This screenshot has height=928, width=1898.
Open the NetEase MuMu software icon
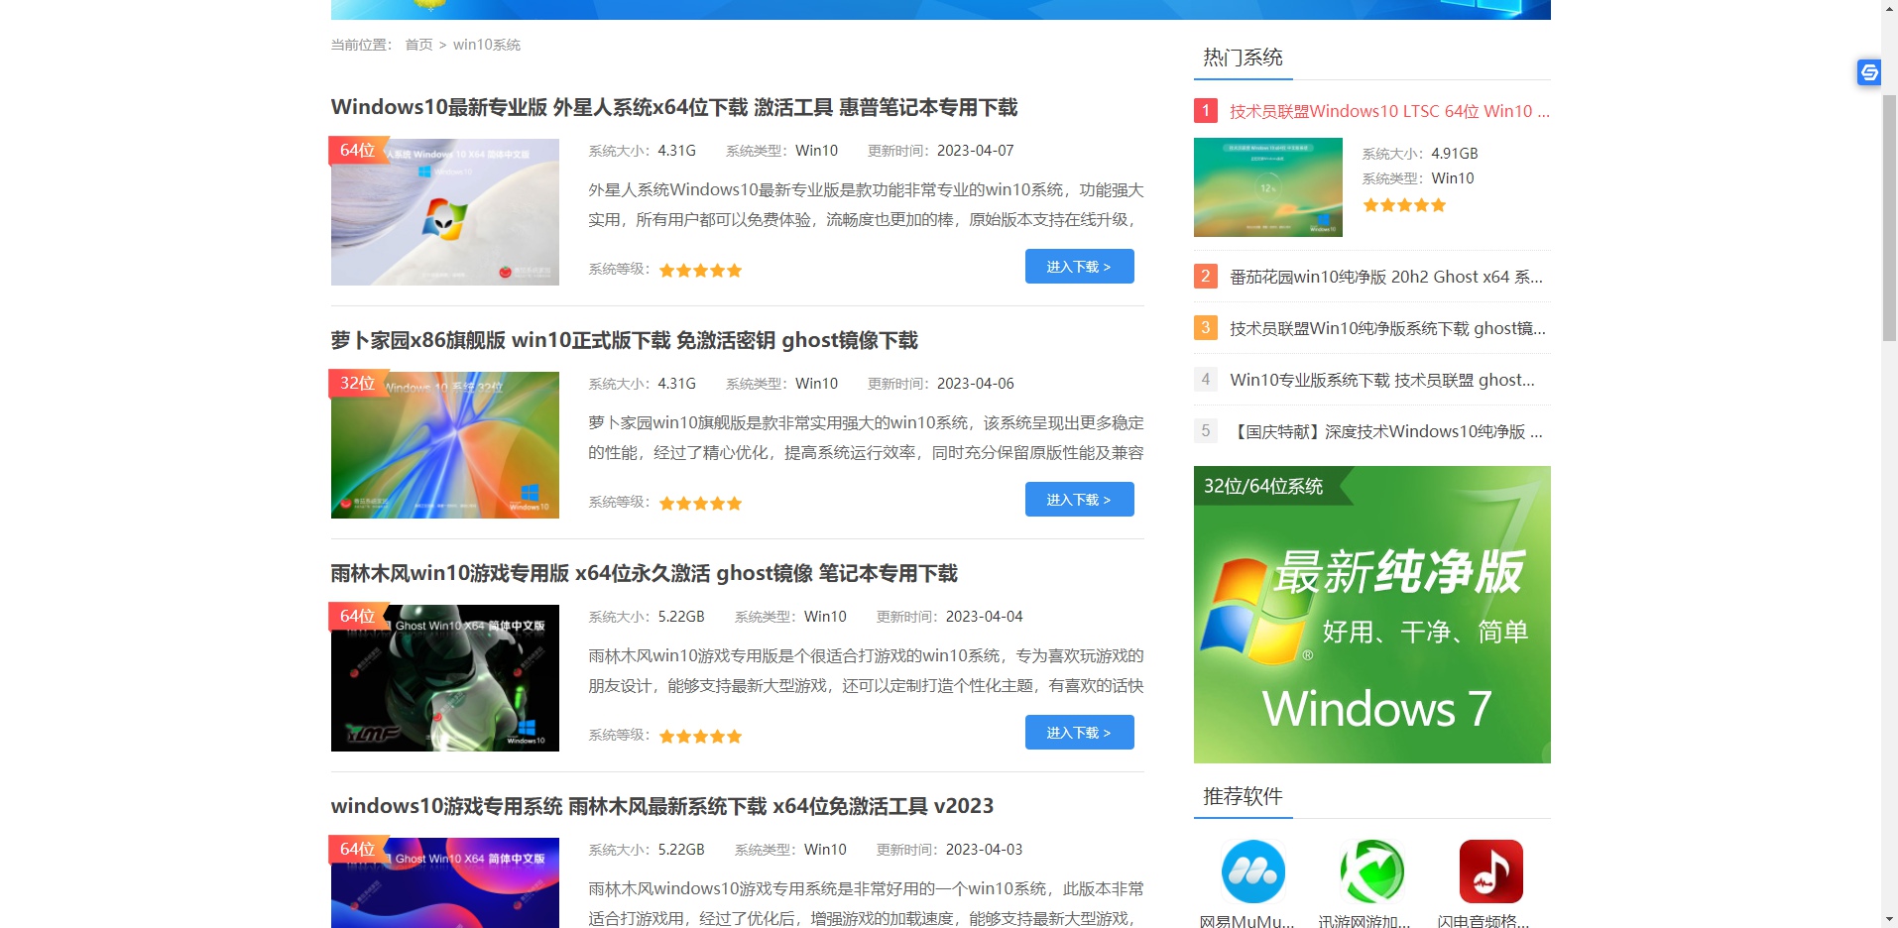coord(1252,871)
